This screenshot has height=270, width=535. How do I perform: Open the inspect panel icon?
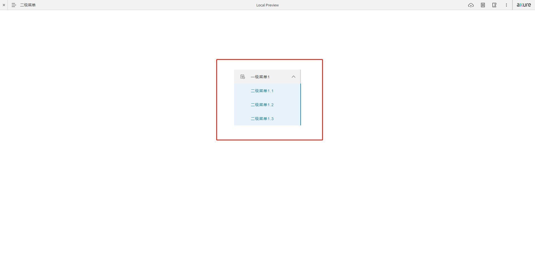click(x=495, y=5)
